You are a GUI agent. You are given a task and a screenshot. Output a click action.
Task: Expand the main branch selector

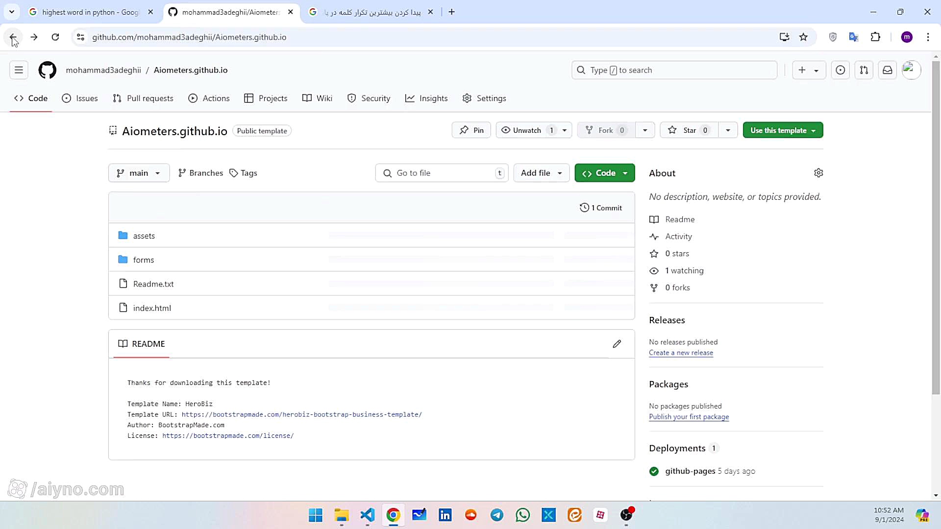(x=139, y=173)
